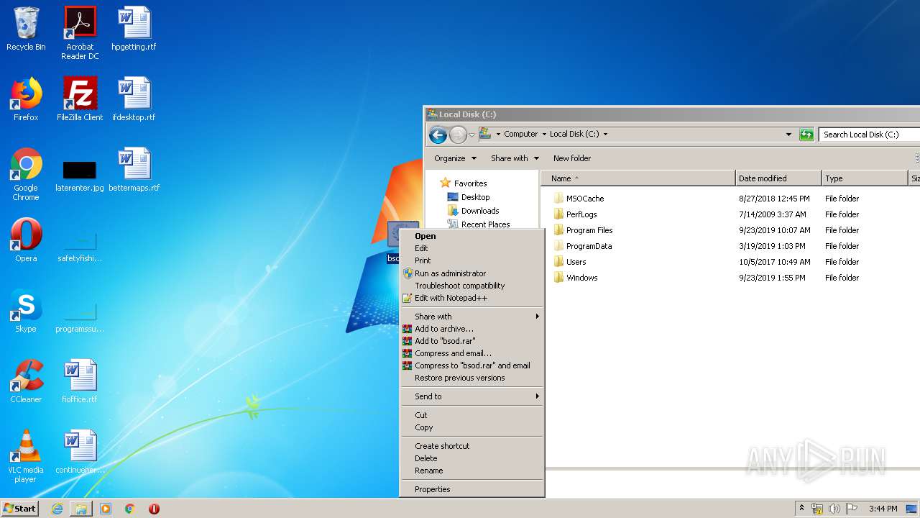920x518 pixels.
Task: Click Explorer back navigation button
Action: (438, 135)
